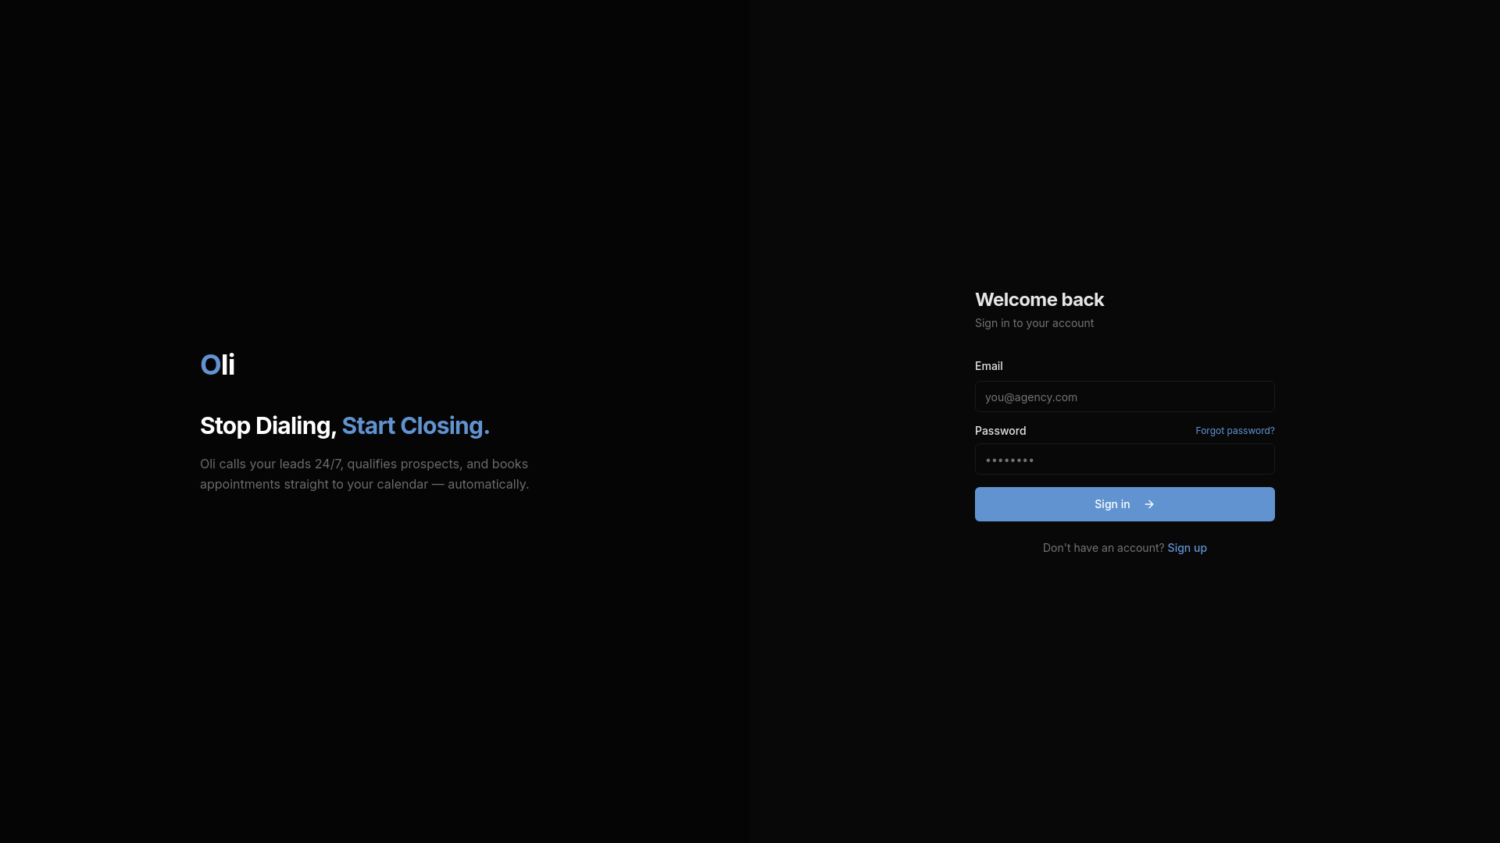The height and width of the screenshot is (843, 1500).
Task: Click the Oli logo
Action: coord(217,365)
